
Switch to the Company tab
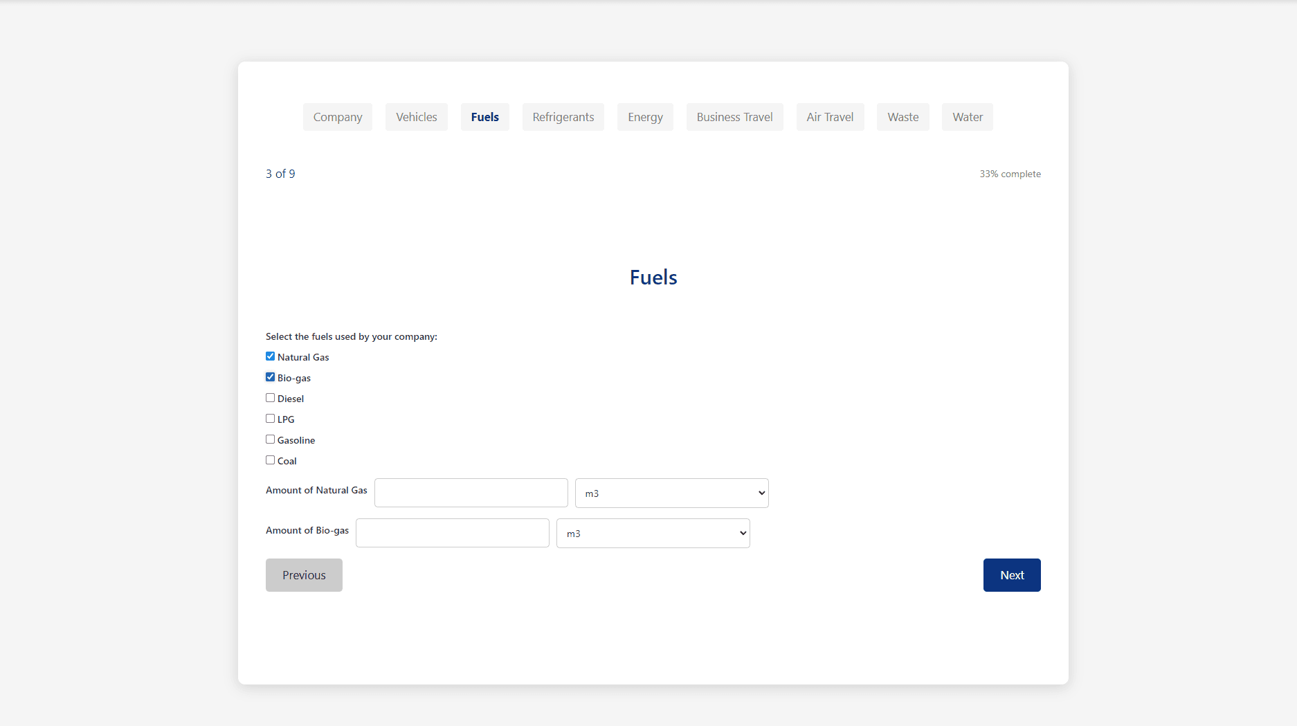click(337, 117)
